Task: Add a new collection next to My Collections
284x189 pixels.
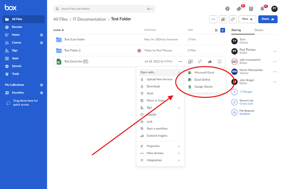Action: coord(41,85)
